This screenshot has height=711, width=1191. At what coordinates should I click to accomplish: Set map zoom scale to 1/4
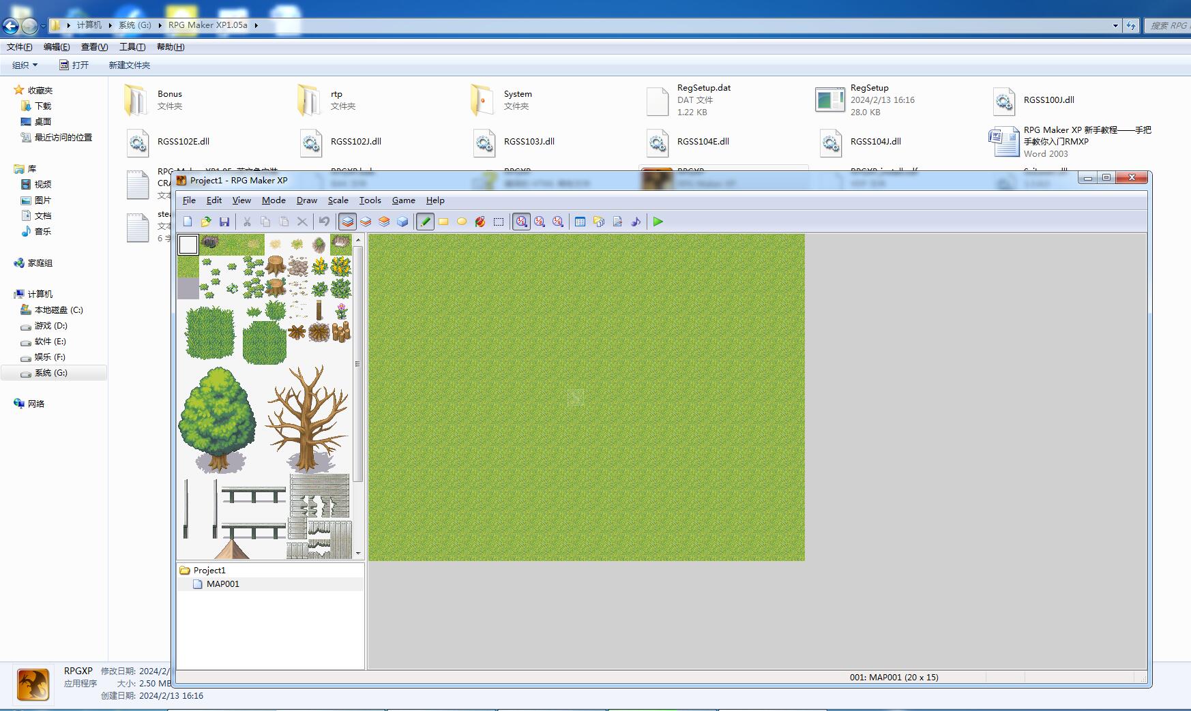558,222
